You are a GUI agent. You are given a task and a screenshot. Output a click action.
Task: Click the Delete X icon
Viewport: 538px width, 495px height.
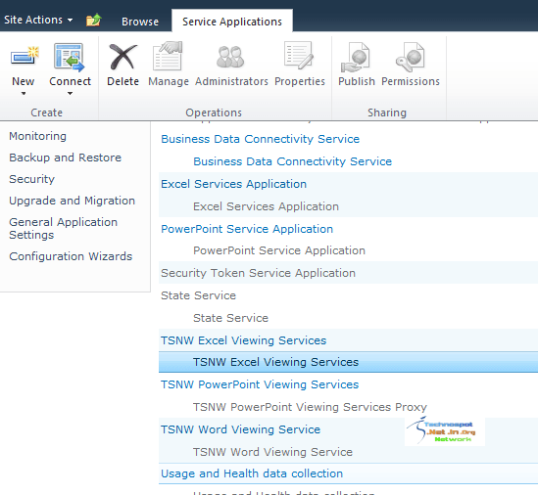122,57
